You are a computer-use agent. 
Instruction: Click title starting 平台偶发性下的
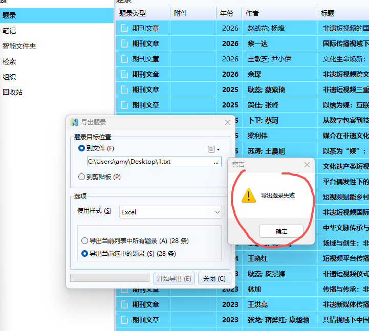(345, 182)
